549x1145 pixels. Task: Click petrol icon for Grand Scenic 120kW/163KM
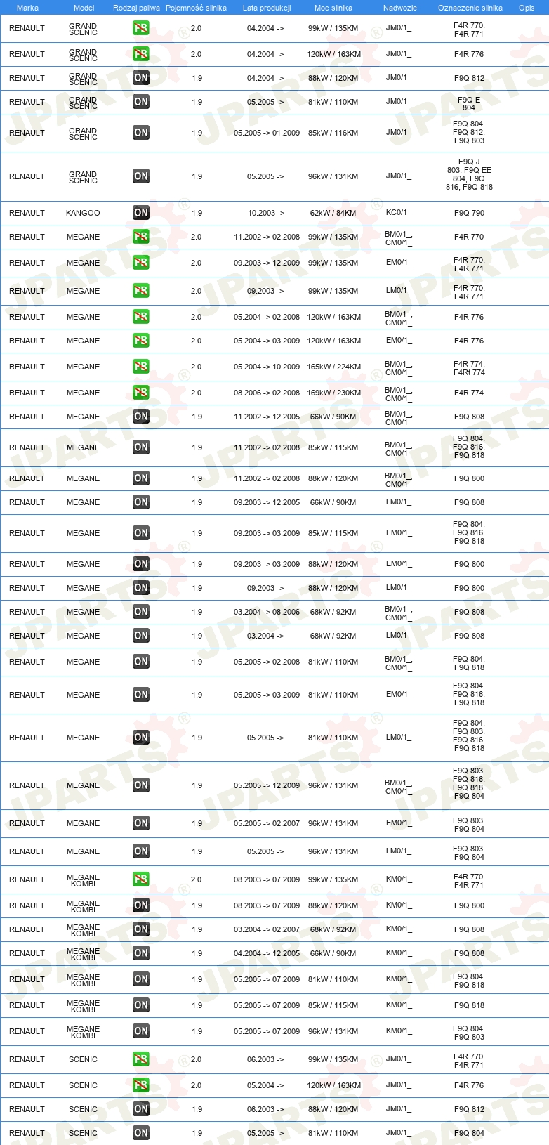(x=141, y=54)
